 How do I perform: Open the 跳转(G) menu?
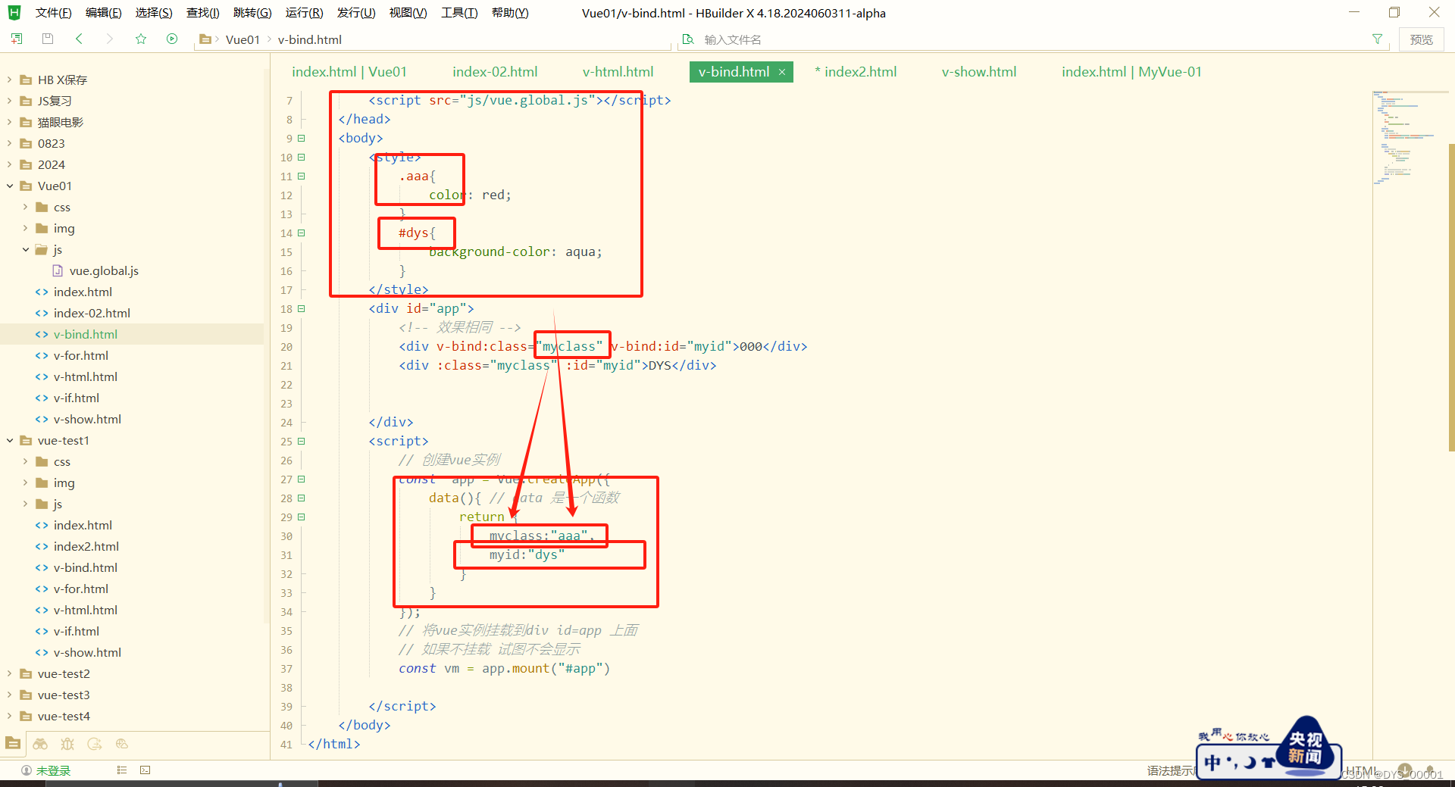coord(252,13)
